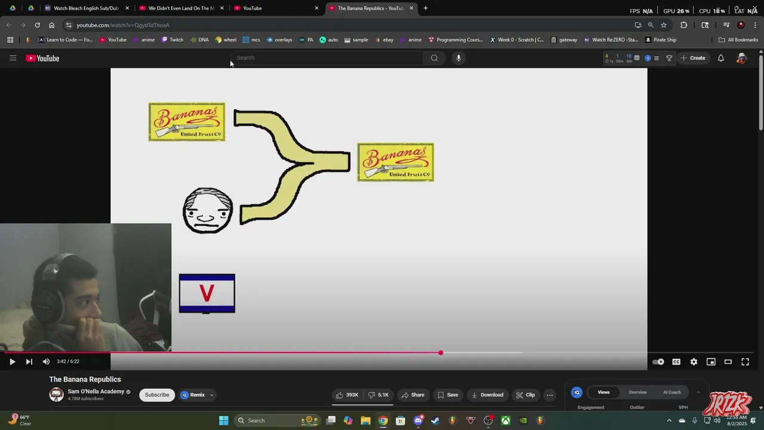The width and height of the screenshot is (764, 430).
Task: Open Sam O'Nella Academy channel link
Action: click(95, 392)
